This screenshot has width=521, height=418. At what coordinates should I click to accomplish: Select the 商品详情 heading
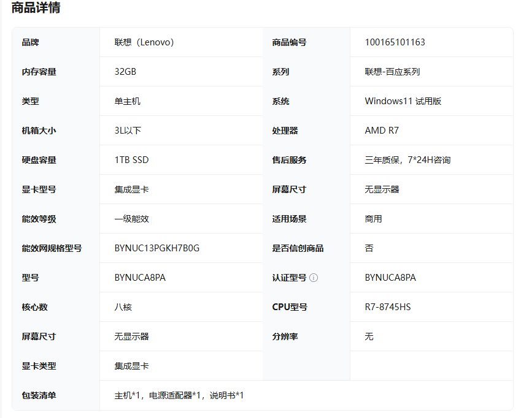36,7
